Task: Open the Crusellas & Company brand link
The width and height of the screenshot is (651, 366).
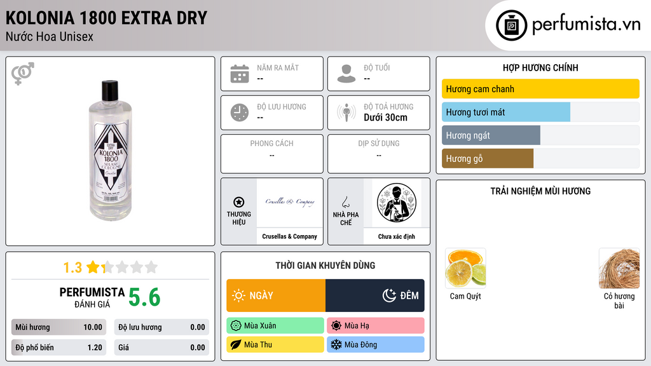Action: (x=289, y=236)
